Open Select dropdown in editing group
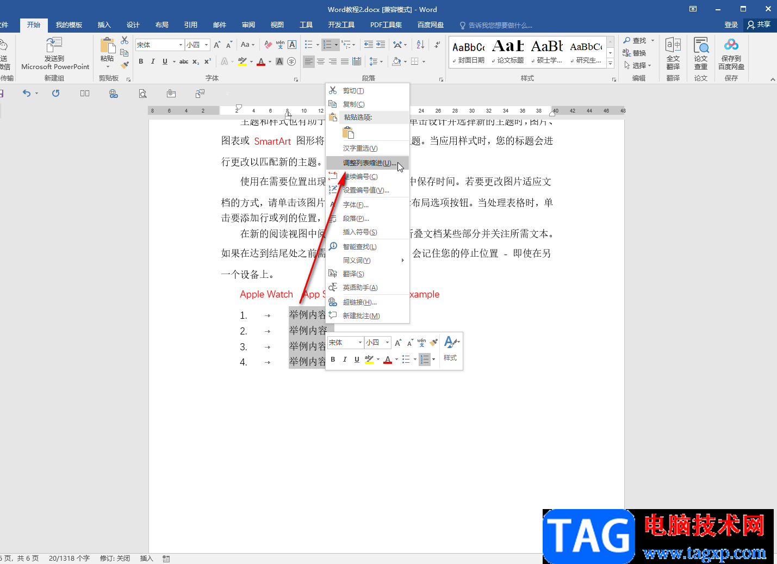The image size is (777, 564). pyautogui.click(x=638, y=65)
